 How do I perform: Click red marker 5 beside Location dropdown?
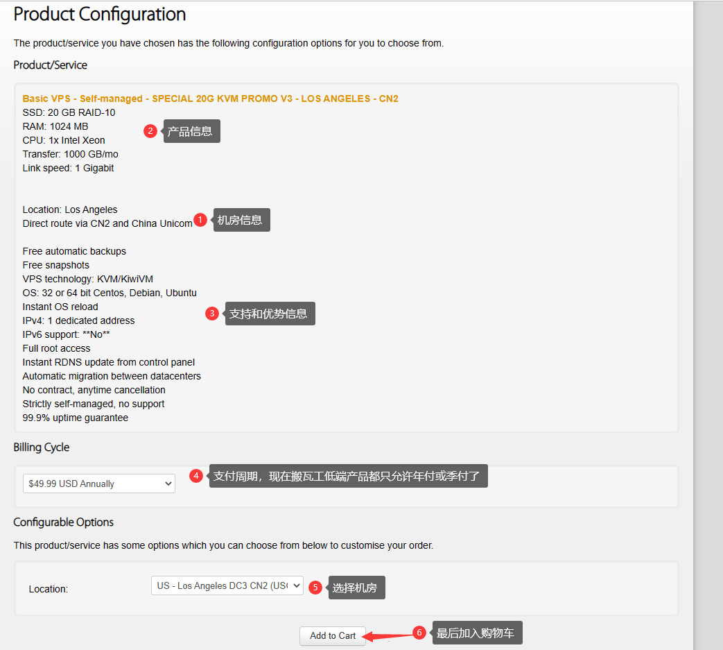315,588
